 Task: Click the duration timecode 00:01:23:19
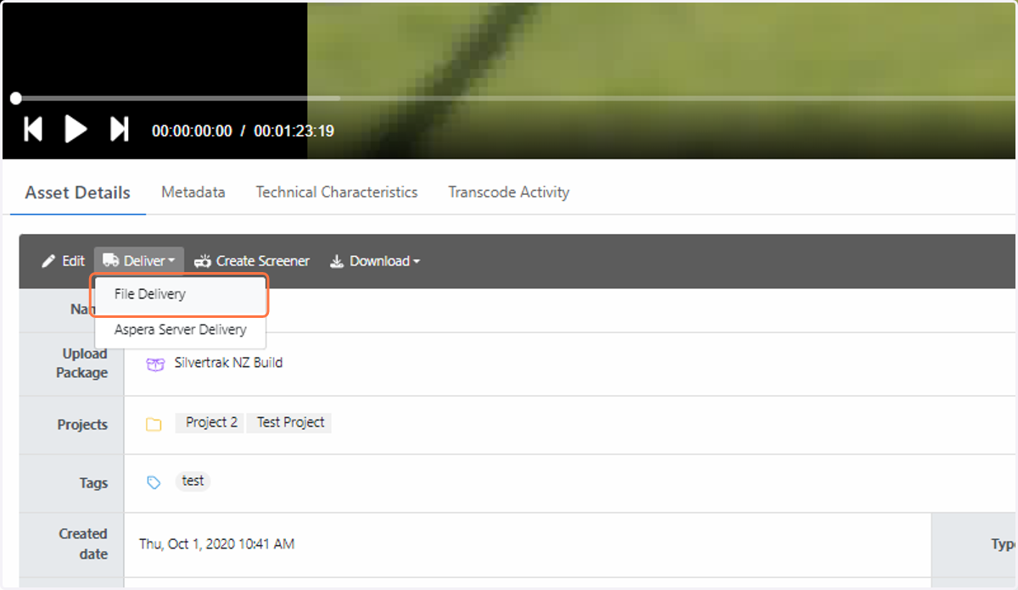(294, 131)
